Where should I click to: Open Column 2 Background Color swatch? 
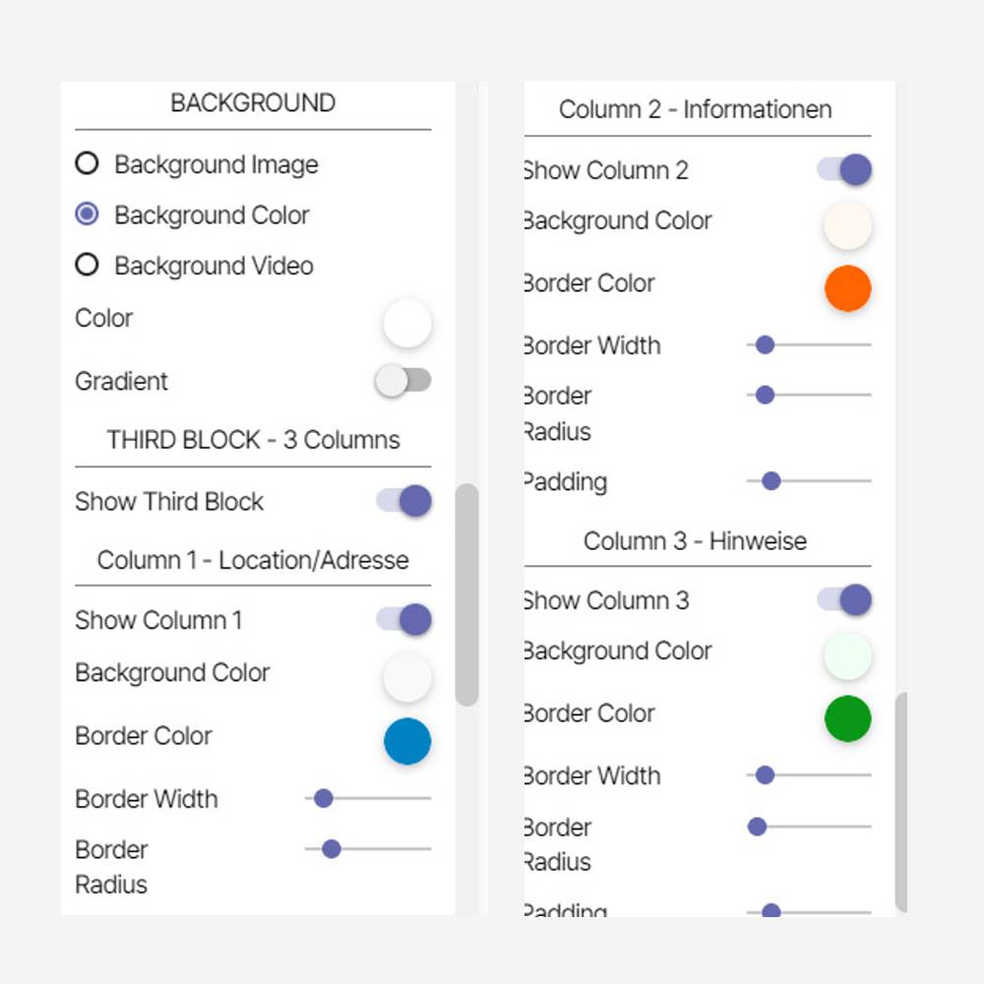[847, 225]
